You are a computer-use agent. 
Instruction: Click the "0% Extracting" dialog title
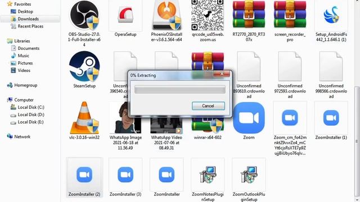[x=143, y=75]
